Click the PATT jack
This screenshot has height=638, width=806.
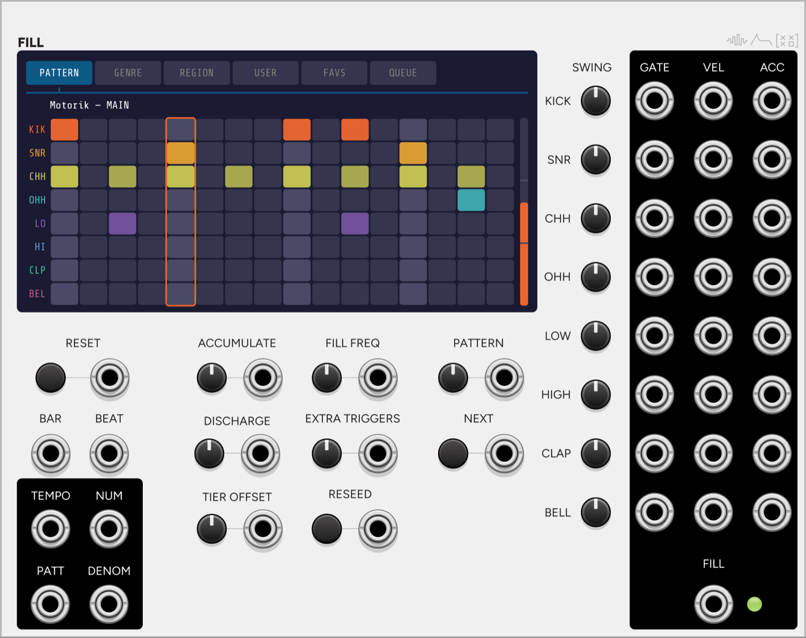pyautogui.click(x=51, y=604)
